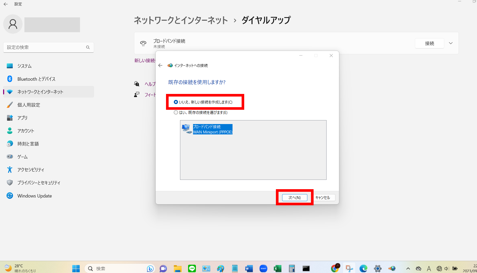The width and height of the screenshot is (477, 273).
Task: Click the キャンセル button
Action: pos(323,197)
